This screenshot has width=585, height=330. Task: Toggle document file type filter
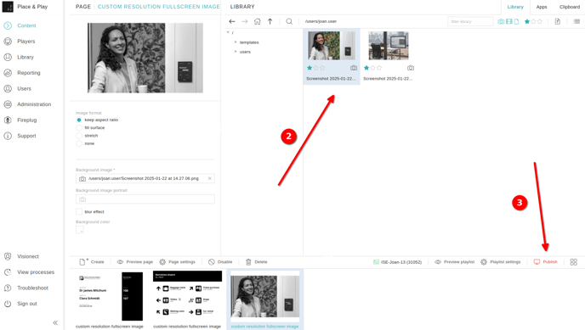[517, 21]
